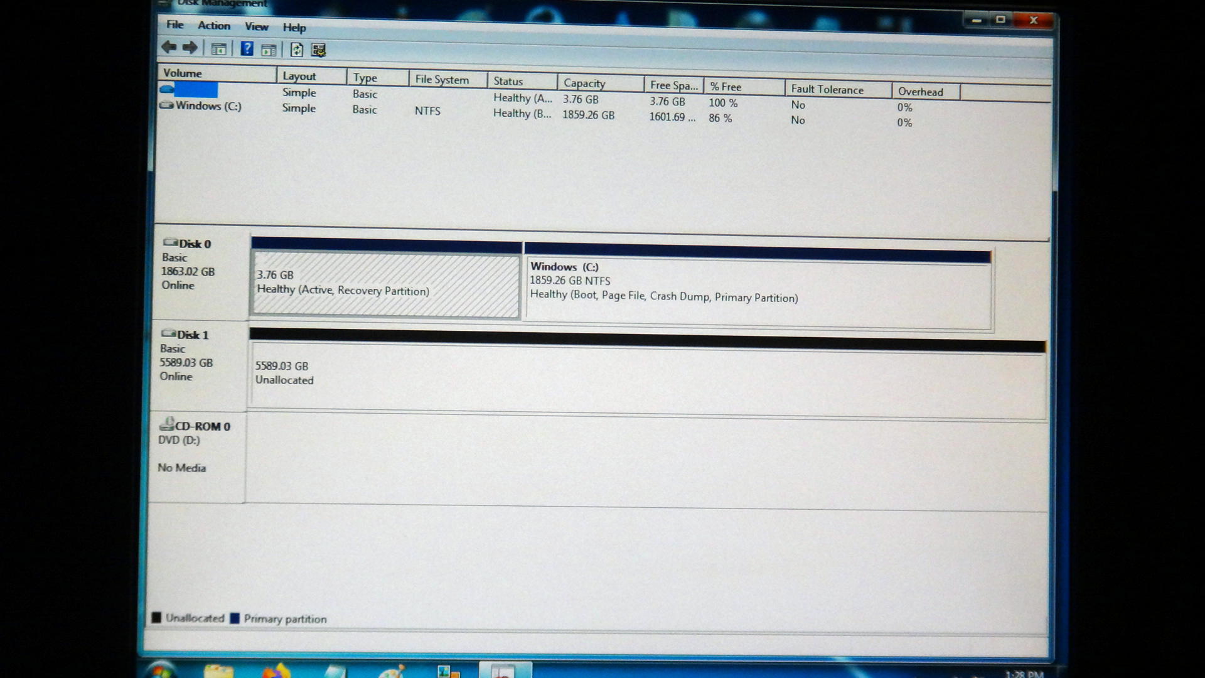Open the View menu
The width and height of the screenshot is (1205, 678).
click(x=256, y=26)
